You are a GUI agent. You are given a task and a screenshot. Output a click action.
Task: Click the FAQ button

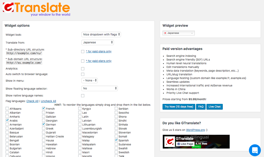click(201, 107)
